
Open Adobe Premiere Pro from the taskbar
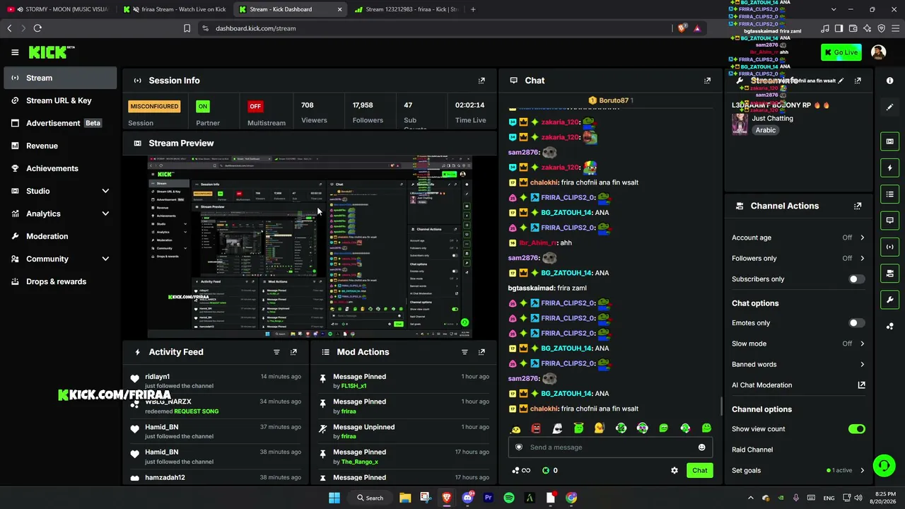pos(488,498)
